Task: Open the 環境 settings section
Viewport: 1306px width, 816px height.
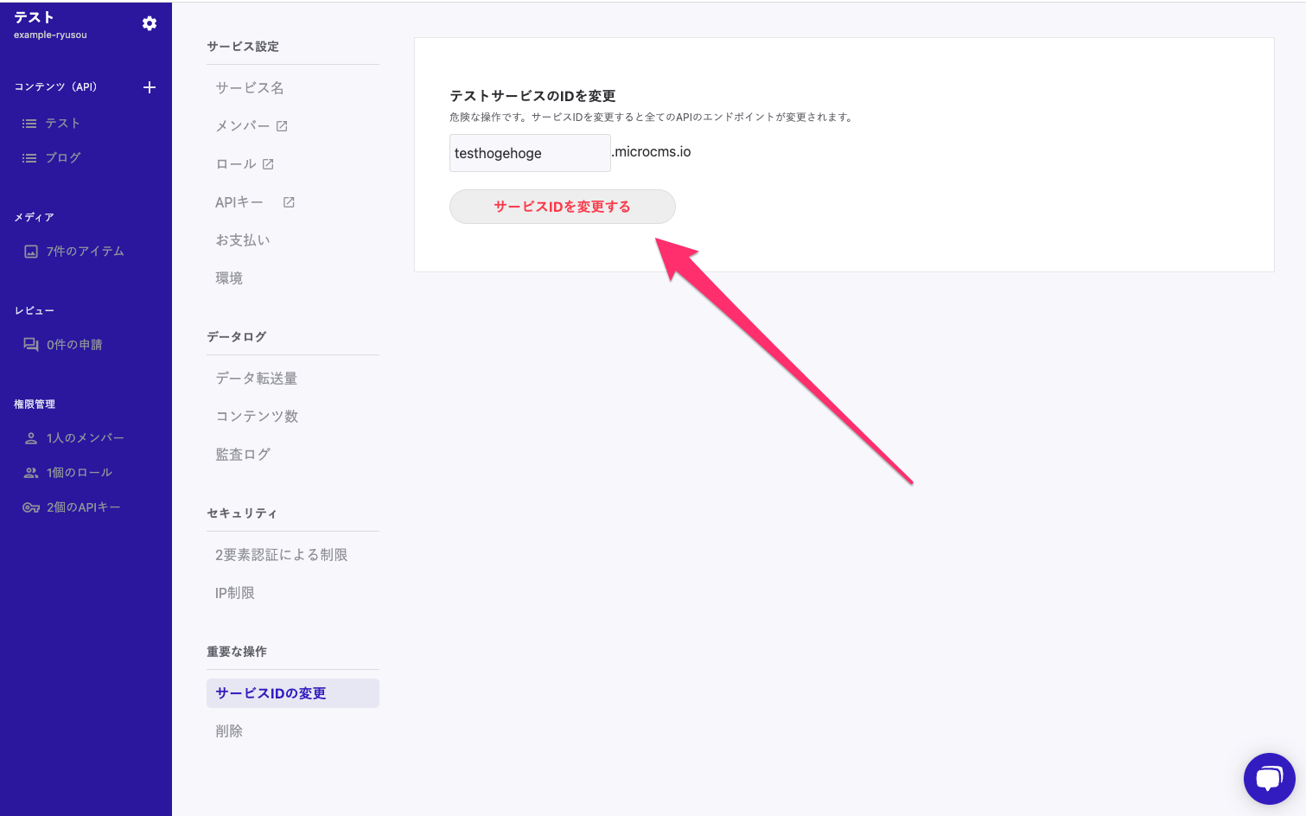Action: pyautogui.click(x=229, y=278)
